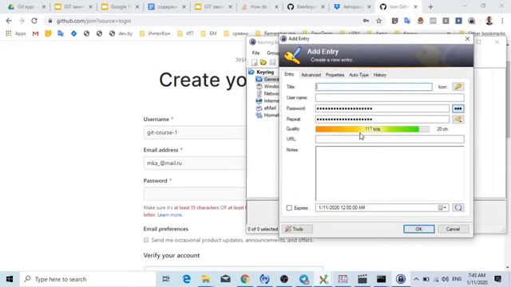This screenshot has width=511, height=287.
Task: Open the Tools button menu
Action: point(297,229)
